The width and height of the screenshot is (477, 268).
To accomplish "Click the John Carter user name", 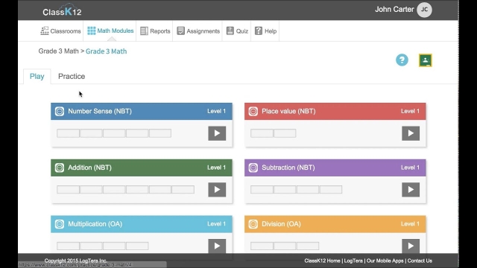I will pos(394,10).
